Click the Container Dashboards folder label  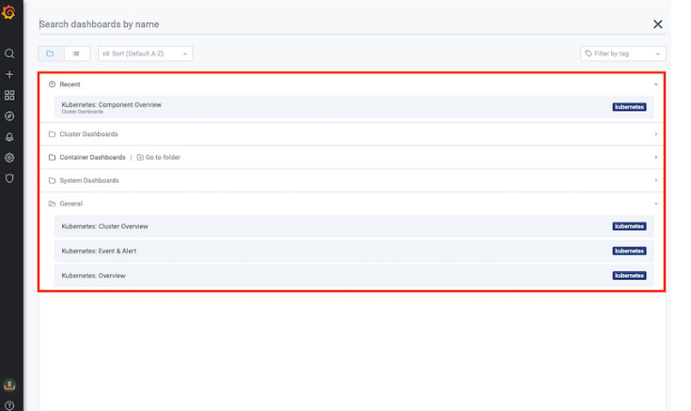coord(92,157)
